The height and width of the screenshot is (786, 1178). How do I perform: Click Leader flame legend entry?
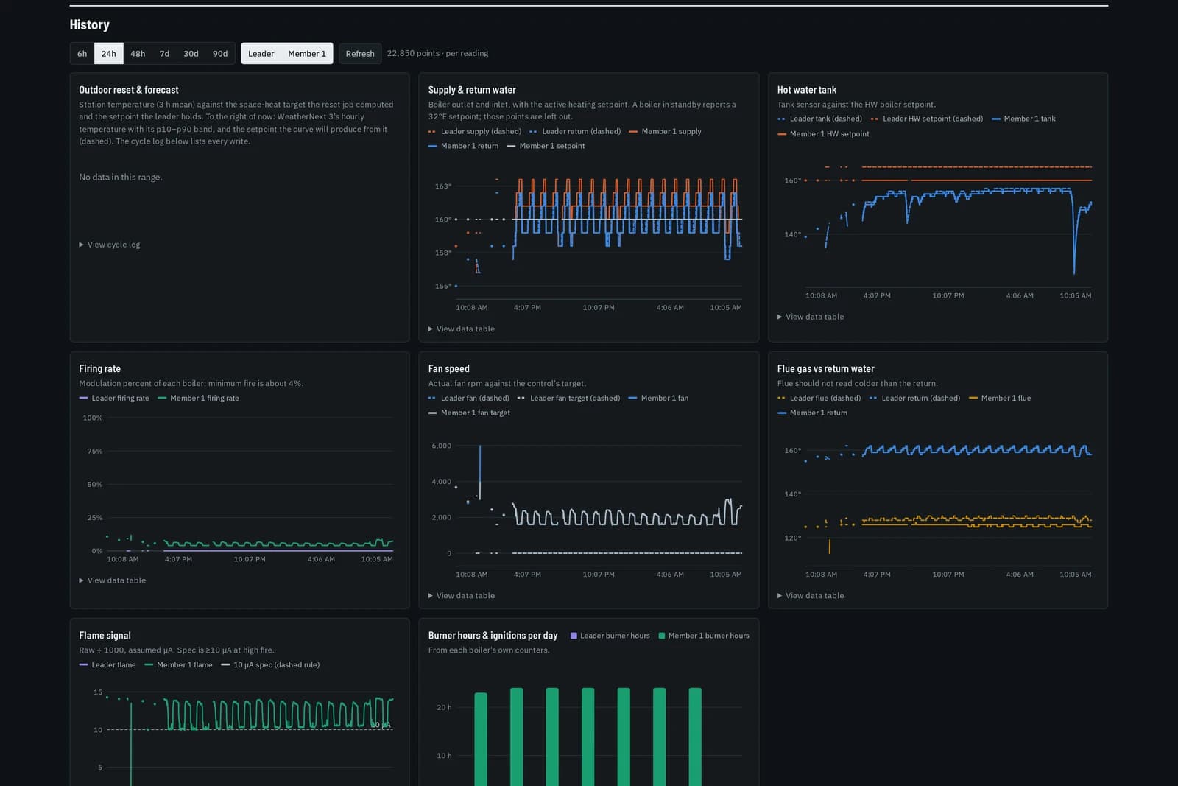click(x=107, y=665)
